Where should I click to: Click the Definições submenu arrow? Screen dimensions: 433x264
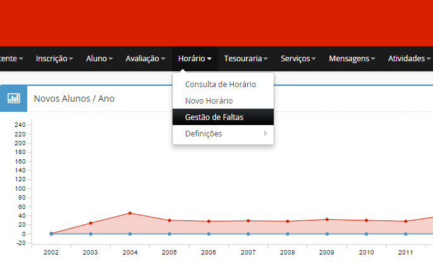click(265, 134)
